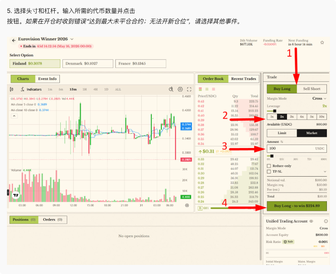
Task: Set leverage to 10x
Action: point(322,116)
